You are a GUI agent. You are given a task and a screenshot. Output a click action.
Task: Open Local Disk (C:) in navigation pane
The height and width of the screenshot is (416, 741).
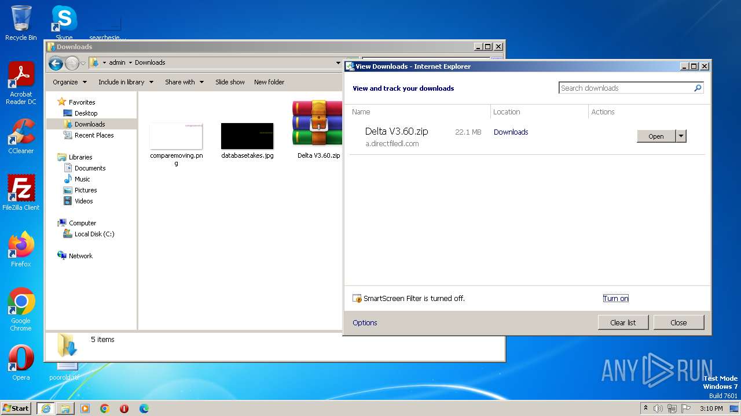94,234
